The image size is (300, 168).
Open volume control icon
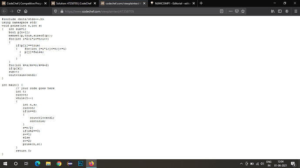(x=262, y=164)
